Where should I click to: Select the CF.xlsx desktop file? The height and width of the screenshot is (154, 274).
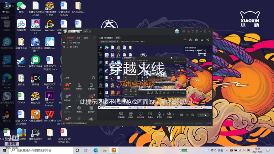point(21,98)
